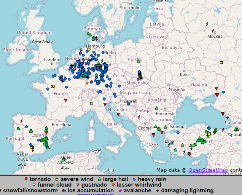Click the orange lesser whirlwind legend icon

click(x=113, y=185)
